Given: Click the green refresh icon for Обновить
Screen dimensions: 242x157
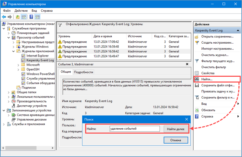Looking at the screenshot, I should pos(197,110).
